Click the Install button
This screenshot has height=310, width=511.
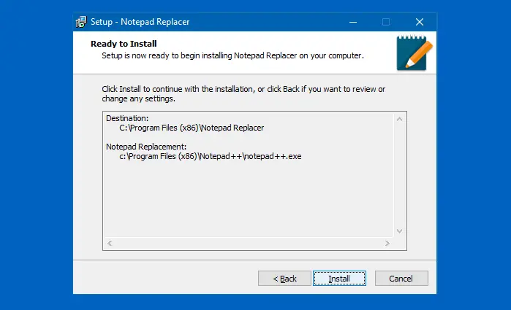click(339, 279)
